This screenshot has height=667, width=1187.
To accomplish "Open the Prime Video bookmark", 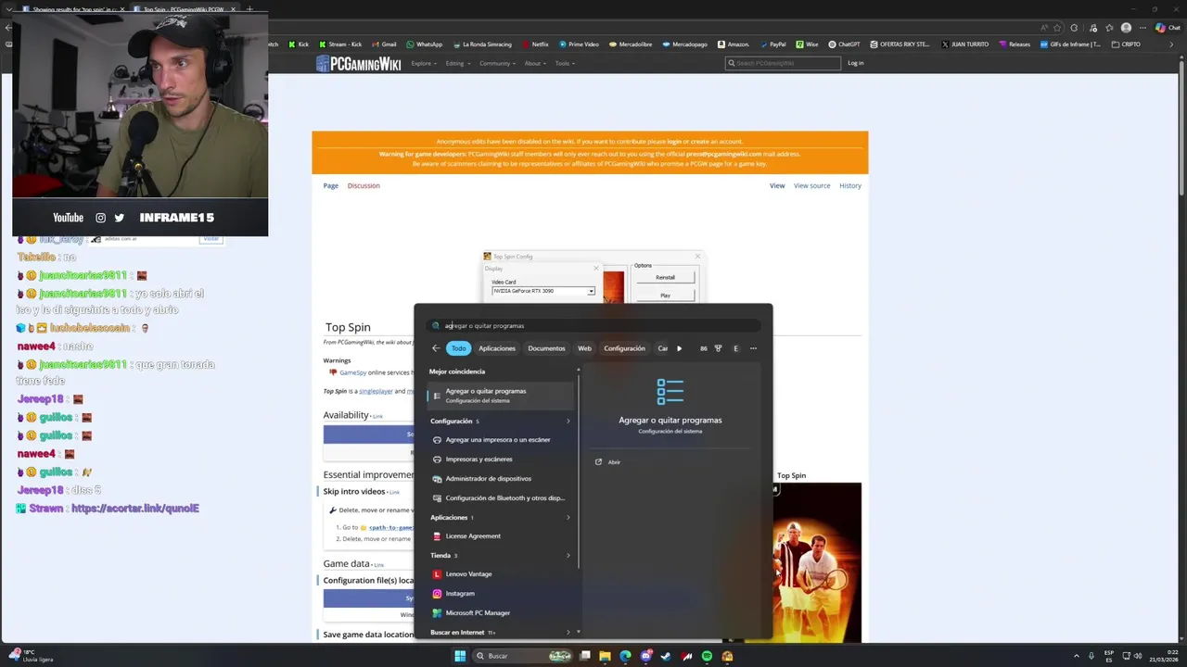I will pyautogui.click(x=579, y=44).
